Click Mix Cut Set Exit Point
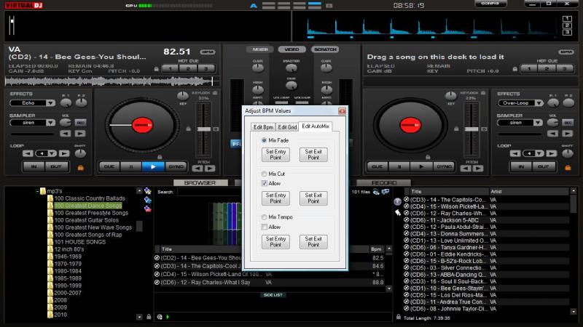 pyautogui.click(x=313, y=198)
